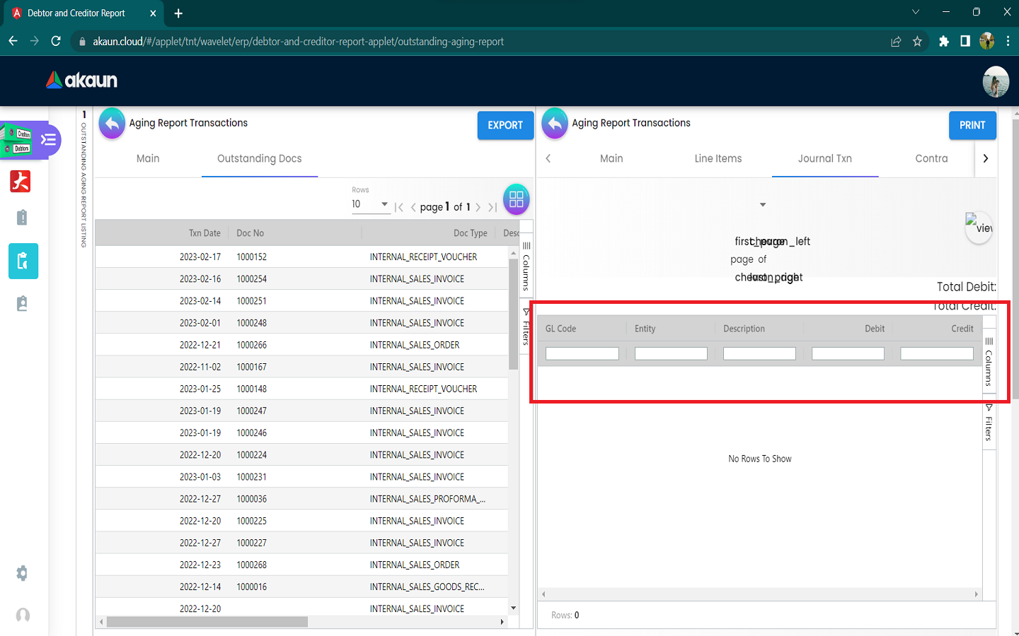This screenshot has height=636, width=1019.
Task: Click the highlighted teal clipboard sidebar icon
Action: tap(23, 261)
